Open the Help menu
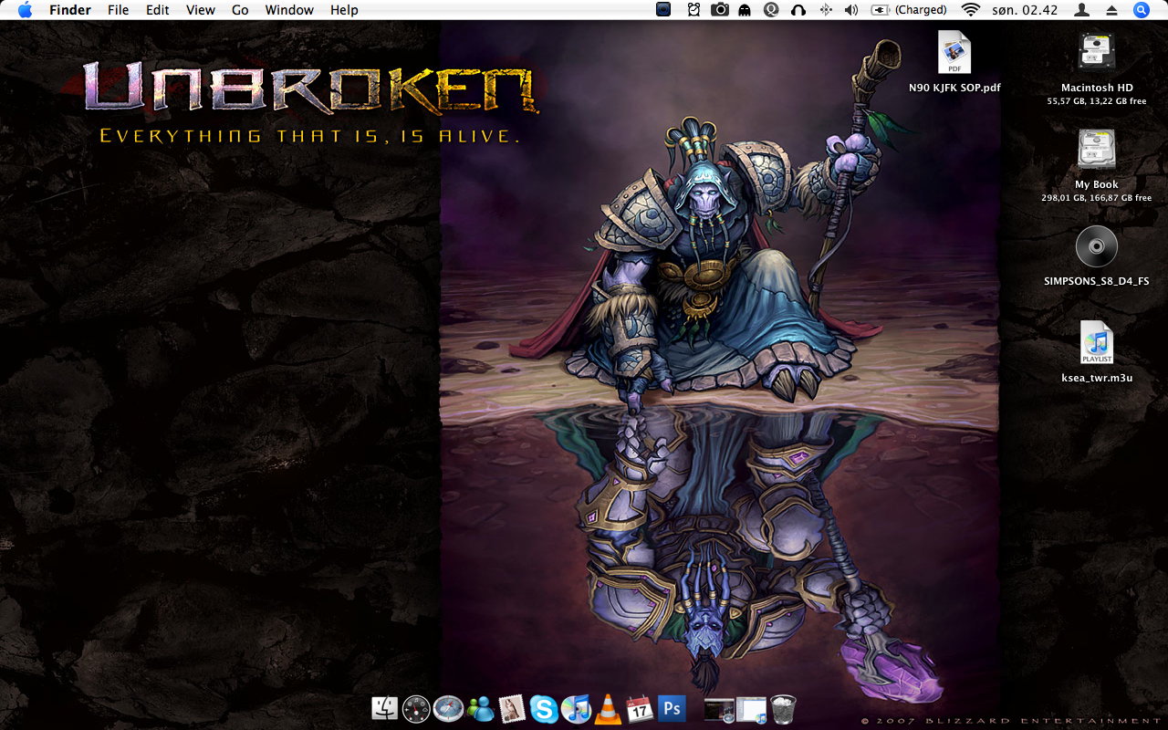 (x=344, y=10)
